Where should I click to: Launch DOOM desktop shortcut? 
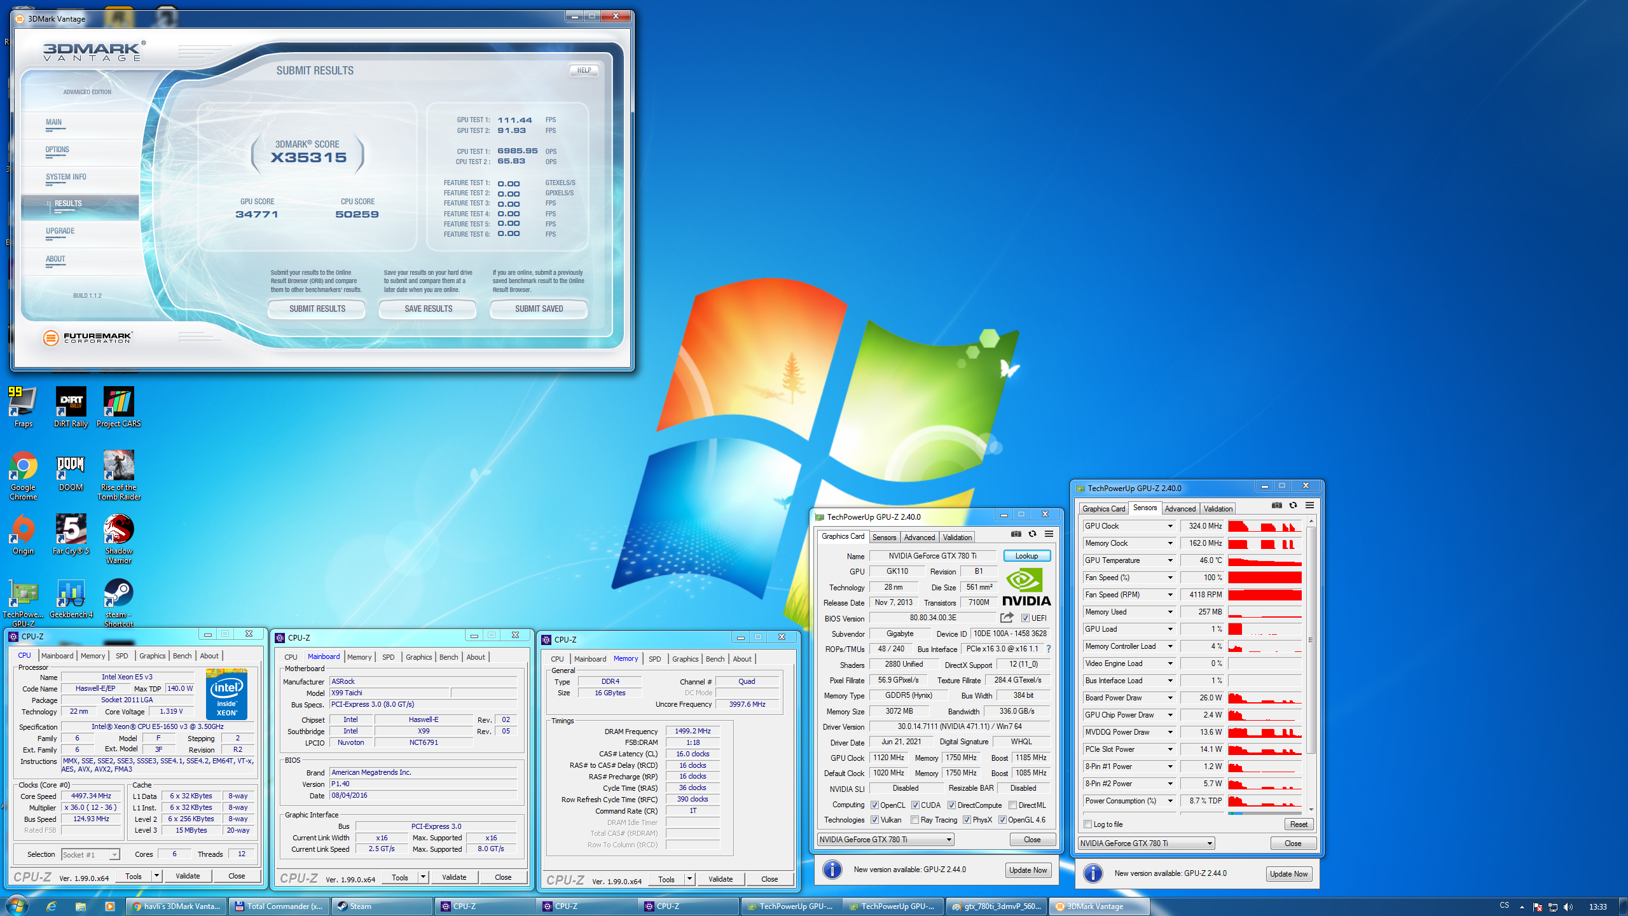coord(71,471)
